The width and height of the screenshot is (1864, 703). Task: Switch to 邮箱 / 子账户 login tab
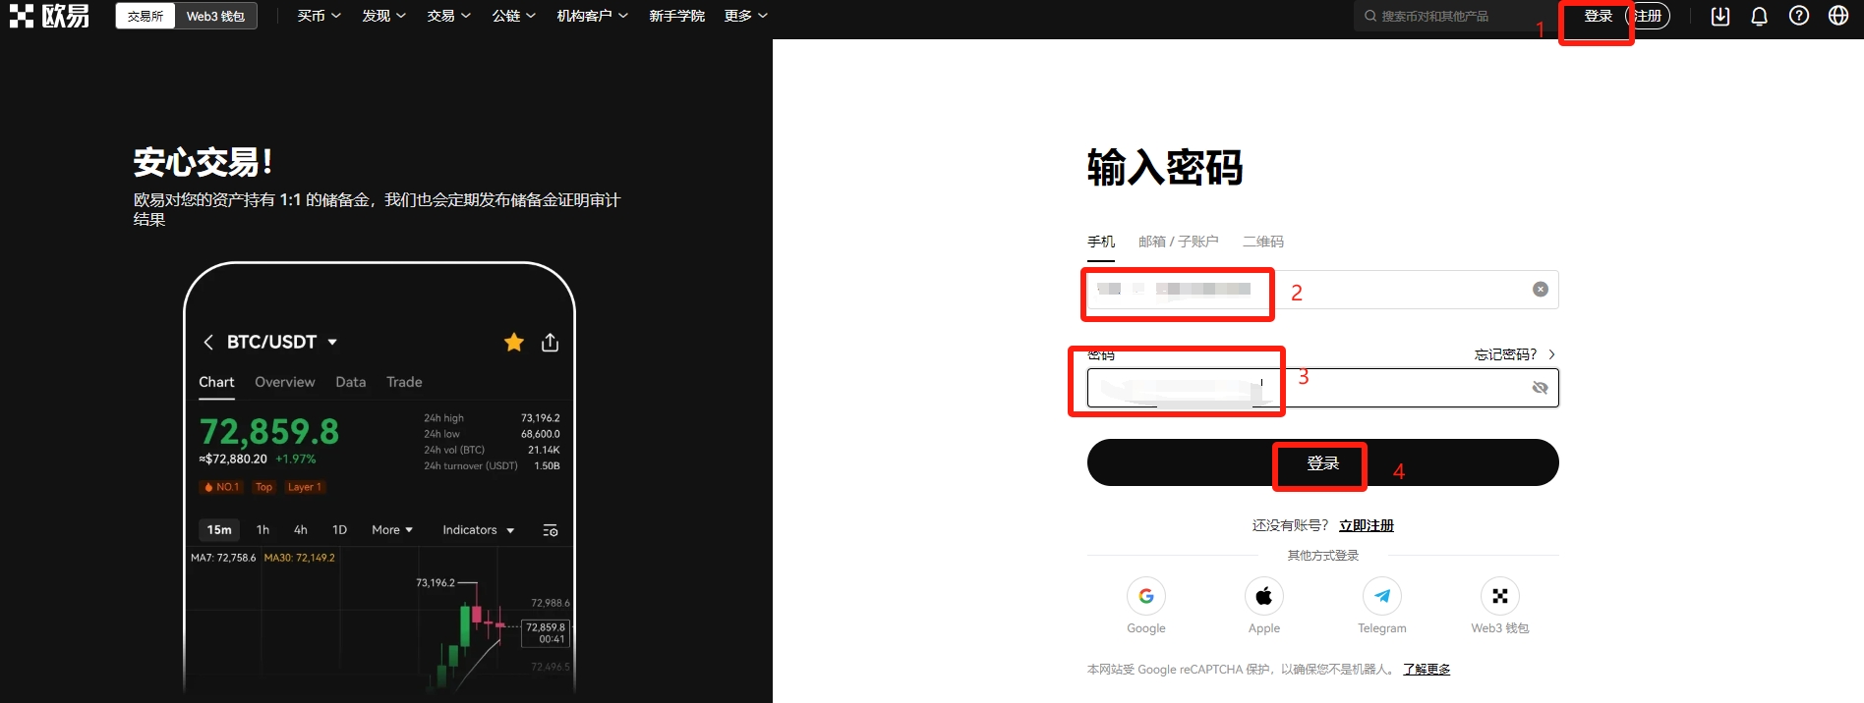1178,242
